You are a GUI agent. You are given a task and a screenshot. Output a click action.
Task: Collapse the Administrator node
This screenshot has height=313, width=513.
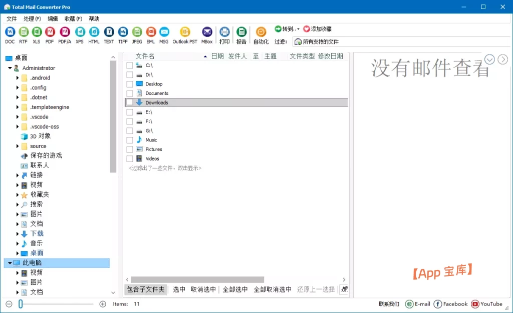coord(10,68)
